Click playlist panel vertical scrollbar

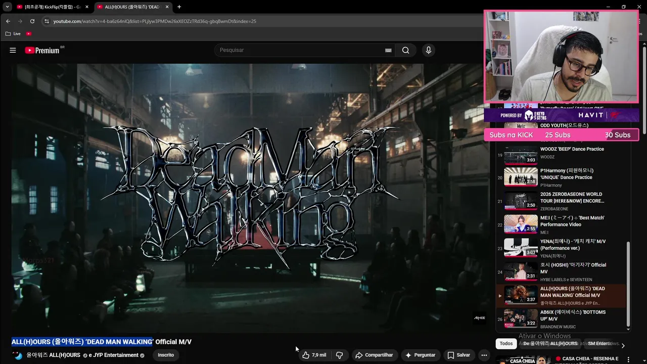coord(628,285)
